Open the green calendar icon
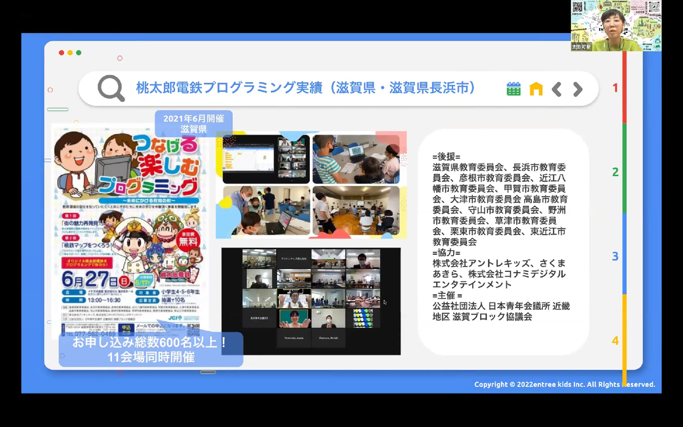 (x=513, y=89)
